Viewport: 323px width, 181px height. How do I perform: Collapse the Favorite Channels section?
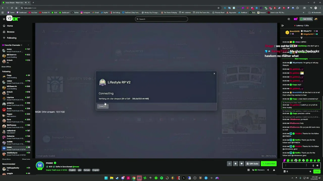(x=28, y=45)
